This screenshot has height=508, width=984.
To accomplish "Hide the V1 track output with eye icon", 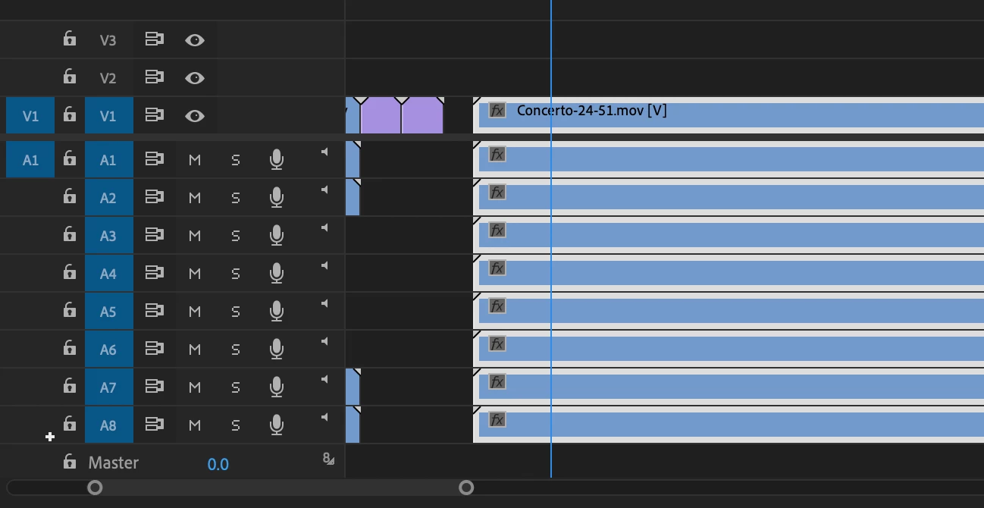I will coord(195,116).
